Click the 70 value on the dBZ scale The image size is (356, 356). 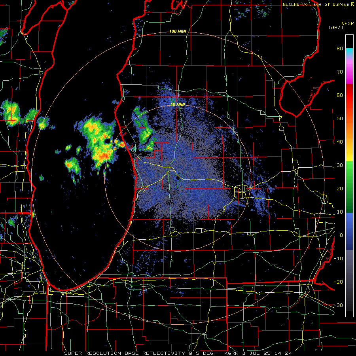[x=340, y=72]
